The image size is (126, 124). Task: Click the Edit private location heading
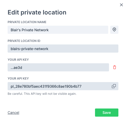point(37,12)
